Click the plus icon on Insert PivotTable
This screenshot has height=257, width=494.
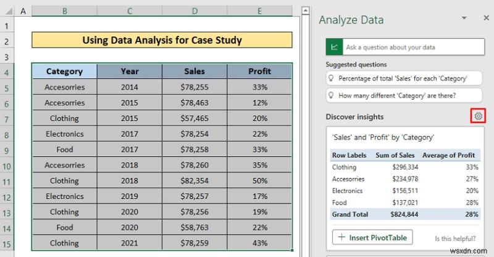340,237
